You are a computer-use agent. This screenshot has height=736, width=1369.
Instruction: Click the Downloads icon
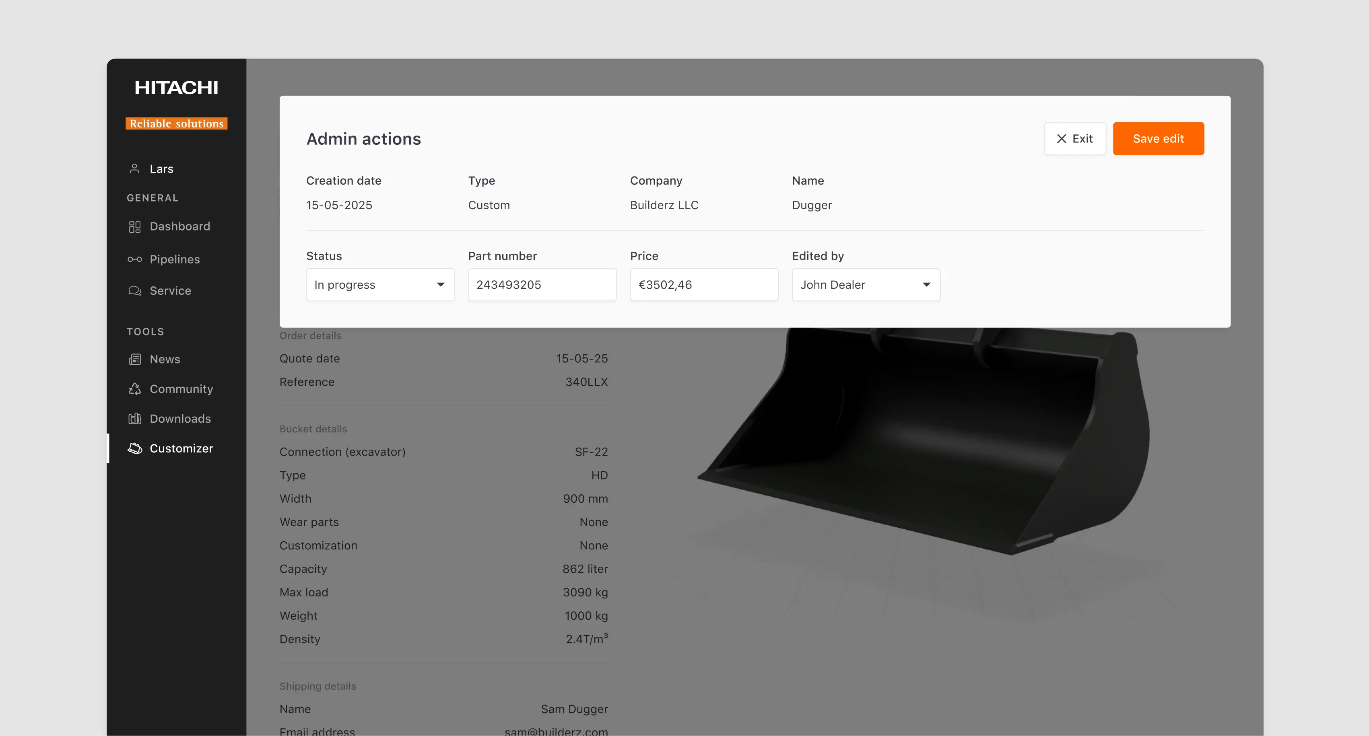tap(134, 418)
